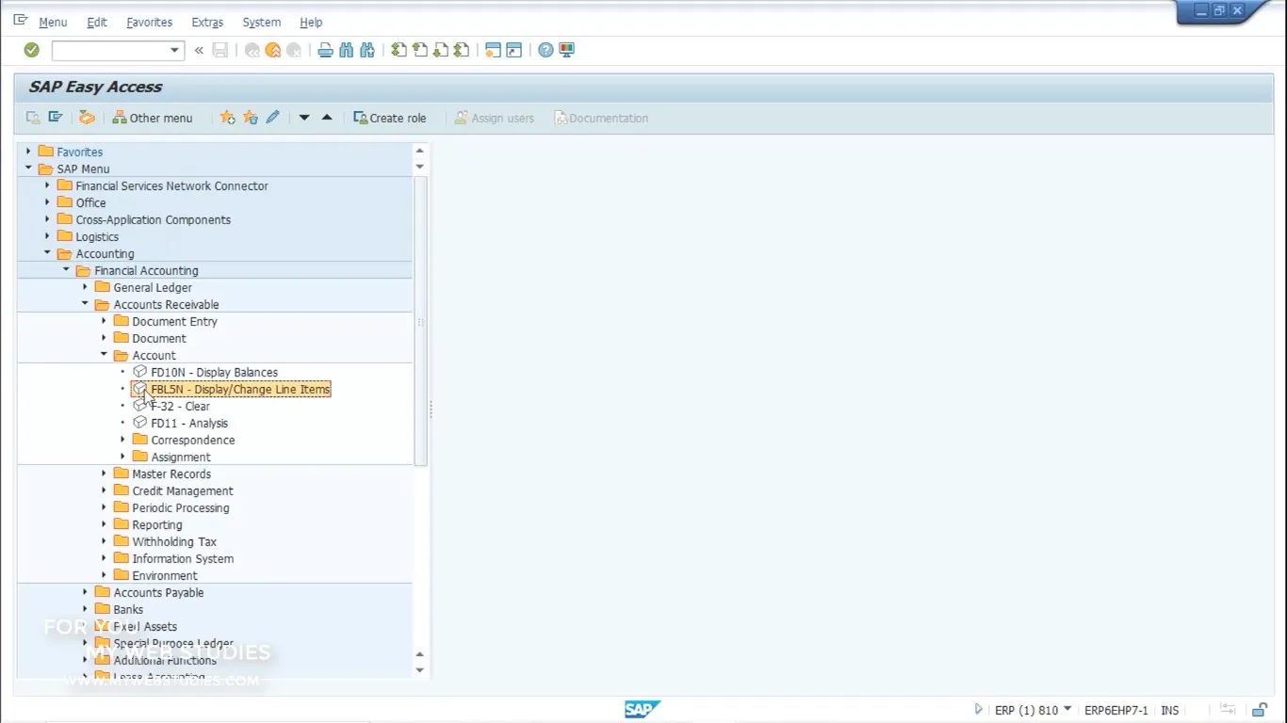Open the Favorites menu in menu bar
The image size is (1287, 723).
[149, 22]
